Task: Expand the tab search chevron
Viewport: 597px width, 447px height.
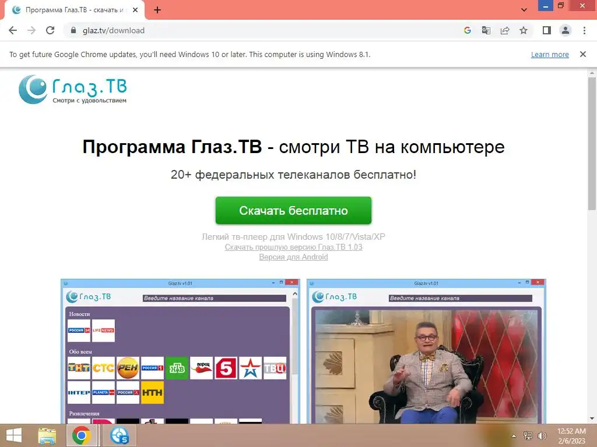Action: (x=524, y=10)
